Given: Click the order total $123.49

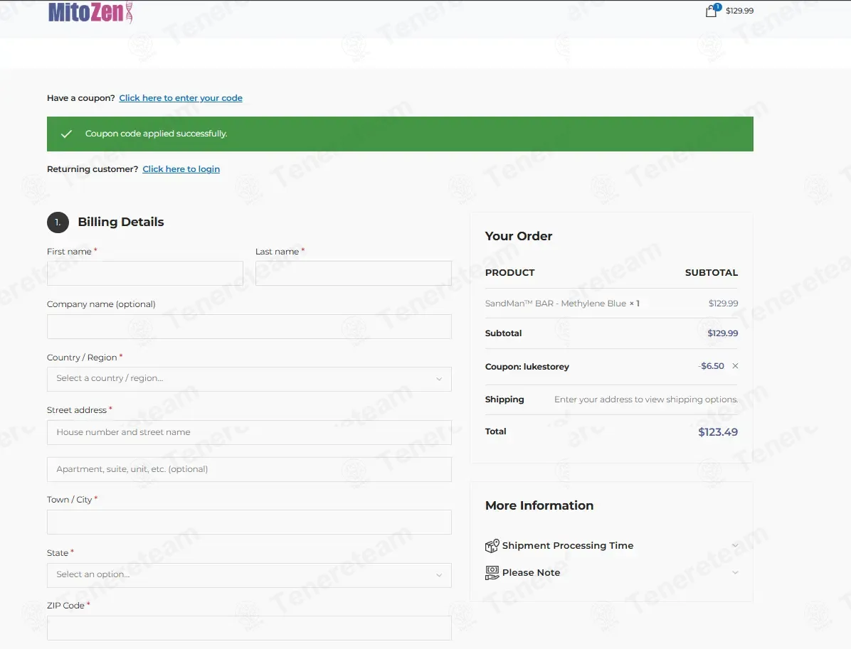Looking at the screenshot, I should tap(718, 432).
